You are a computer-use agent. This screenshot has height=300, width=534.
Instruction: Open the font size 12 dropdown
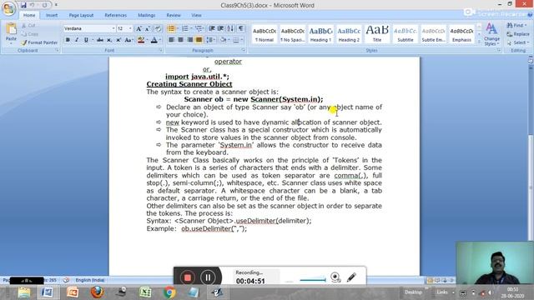pyautogui.click(x=130, y=28)
